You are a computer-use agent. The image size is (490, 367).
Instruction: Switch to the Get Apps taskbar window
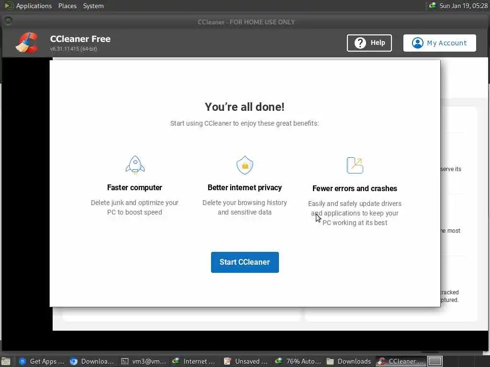(41, 361)
